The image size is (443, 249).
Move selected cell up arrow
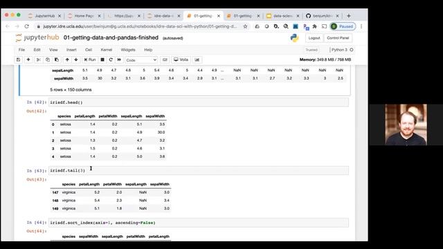pos(67,59)
